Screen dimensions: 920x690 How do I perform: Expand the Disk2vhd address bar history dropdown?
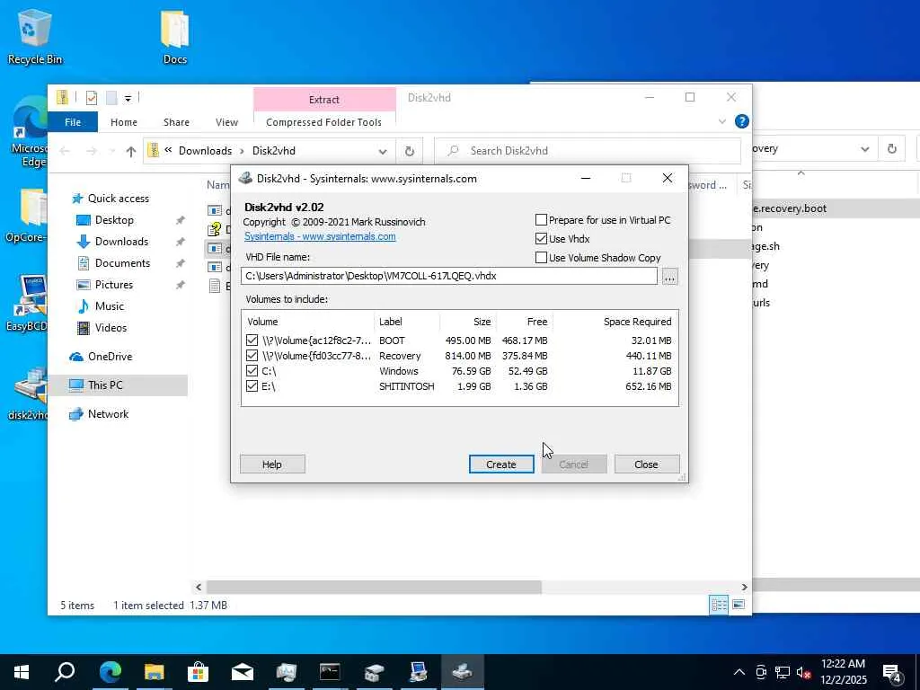click(383, 151)
